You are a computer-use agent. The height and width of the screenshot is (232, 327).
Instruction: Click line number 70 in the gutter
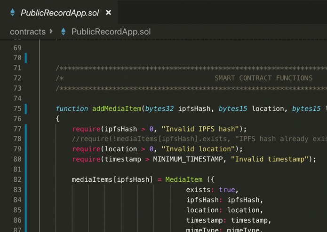(x=17, y=58)
